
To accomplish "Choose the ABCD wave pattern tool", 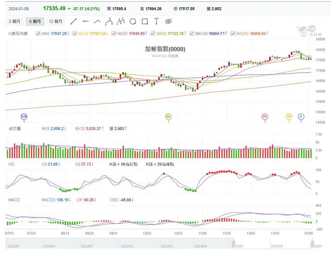I will 120,21.
